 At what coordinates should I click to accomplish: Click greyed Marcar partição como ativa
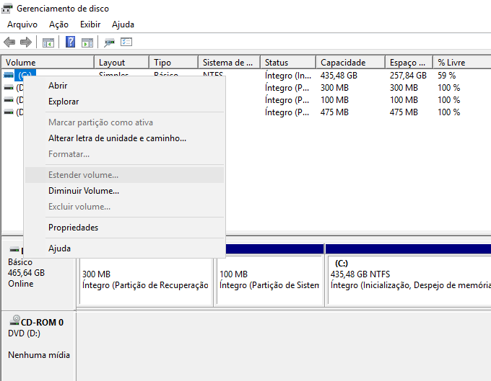(125, 122)
